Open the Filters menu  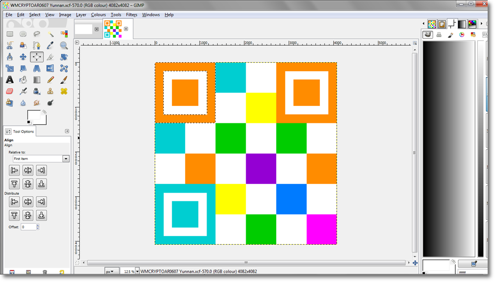point(132,15)
